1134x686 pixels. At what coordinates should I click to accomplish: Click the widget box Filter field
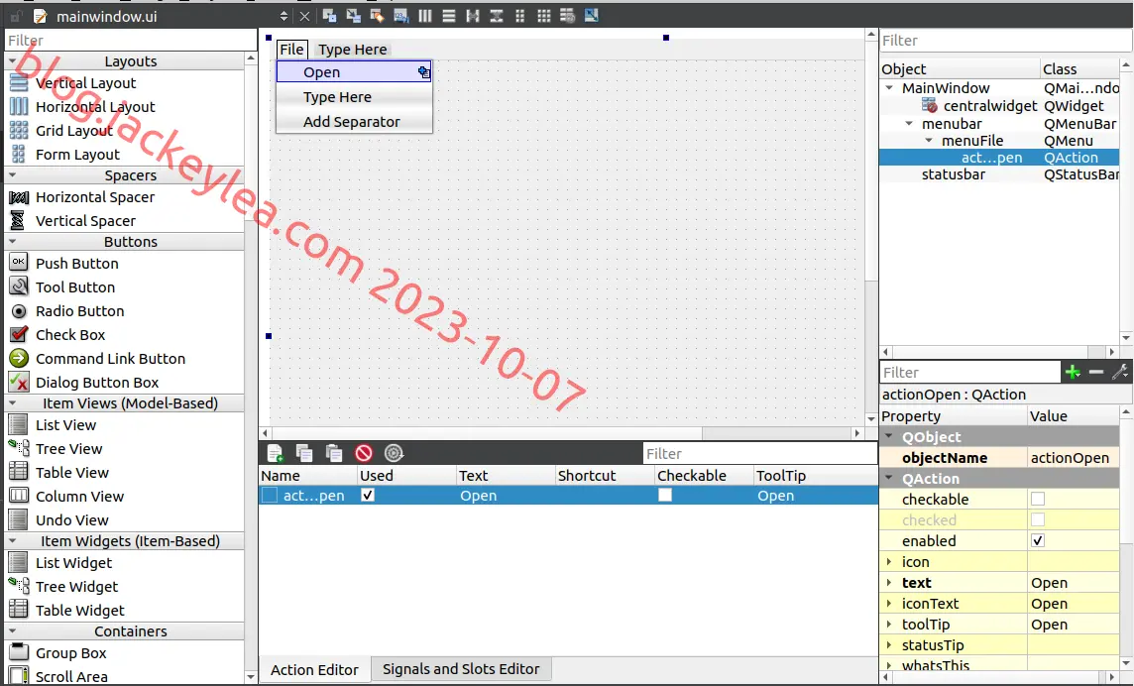pos(131,41)
